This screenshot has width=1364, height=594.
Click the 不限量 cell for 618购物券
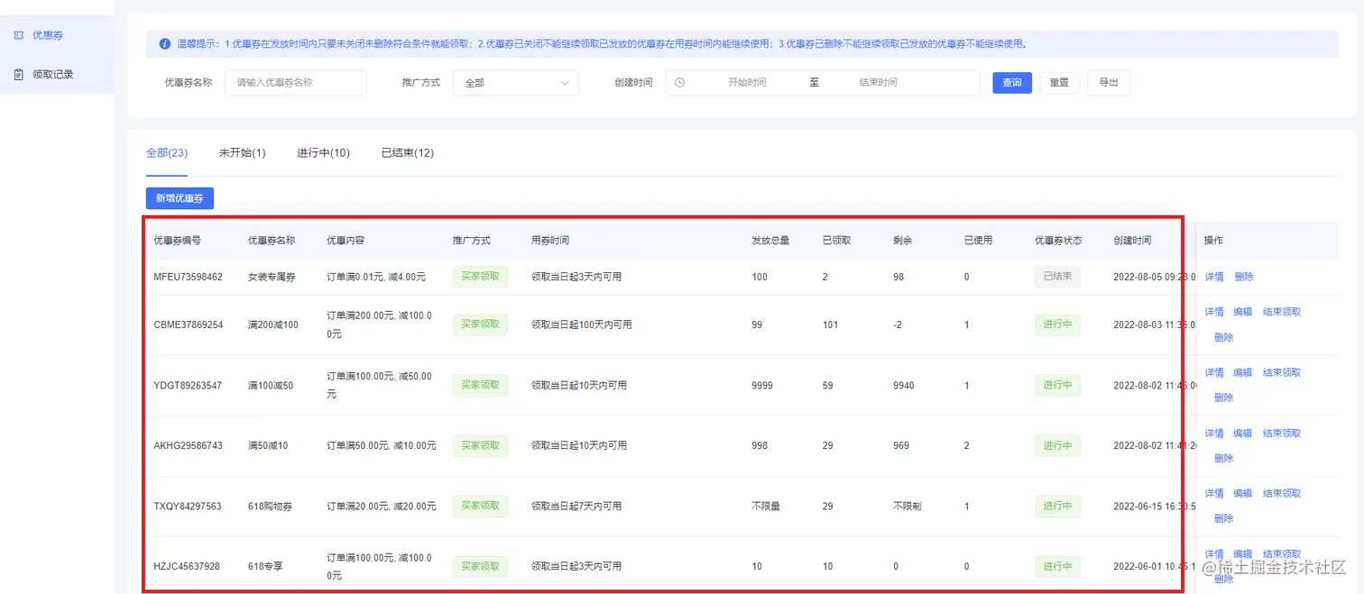pyautogui.click(x=766, y=507)
